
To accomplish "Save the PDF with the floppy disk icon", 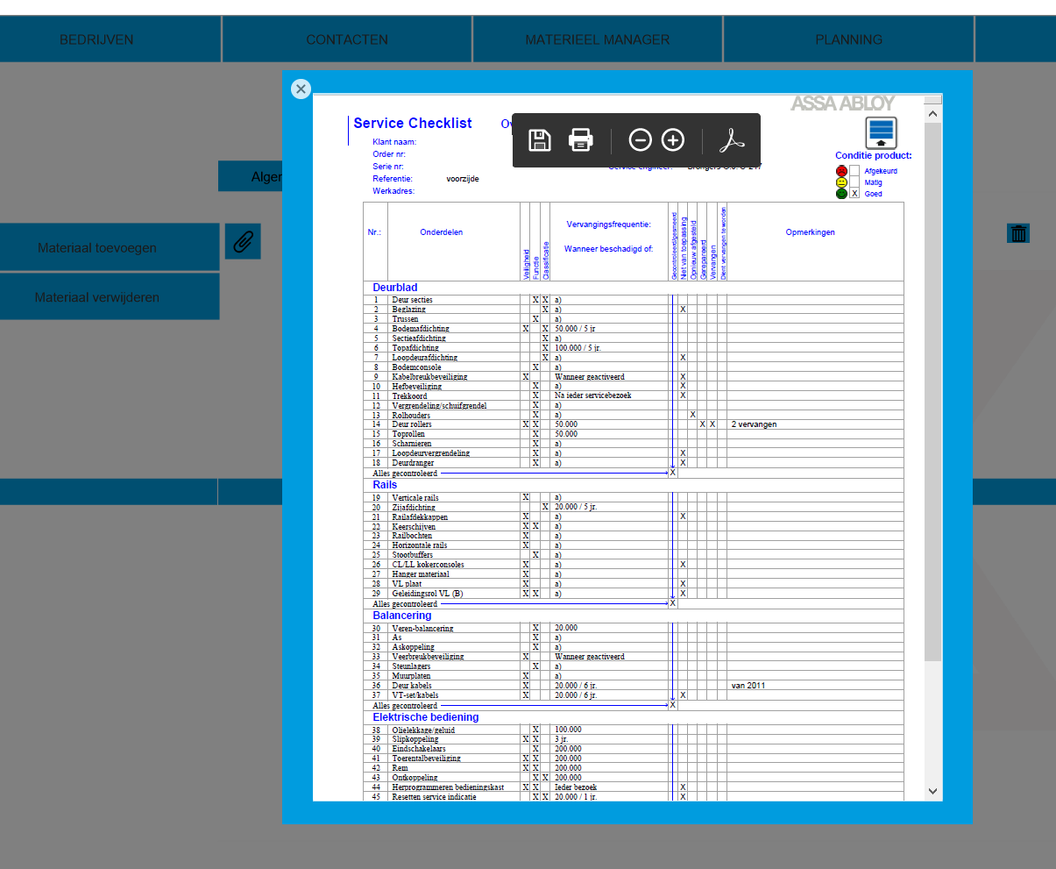I will point(540,140).
